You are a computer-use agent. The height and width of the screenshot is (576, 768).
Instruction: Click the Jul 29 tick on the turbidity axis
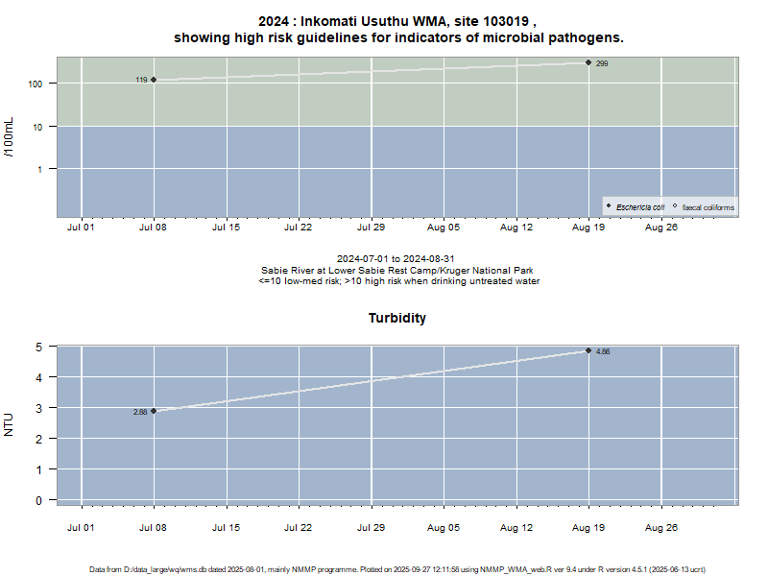pos(371,527)
